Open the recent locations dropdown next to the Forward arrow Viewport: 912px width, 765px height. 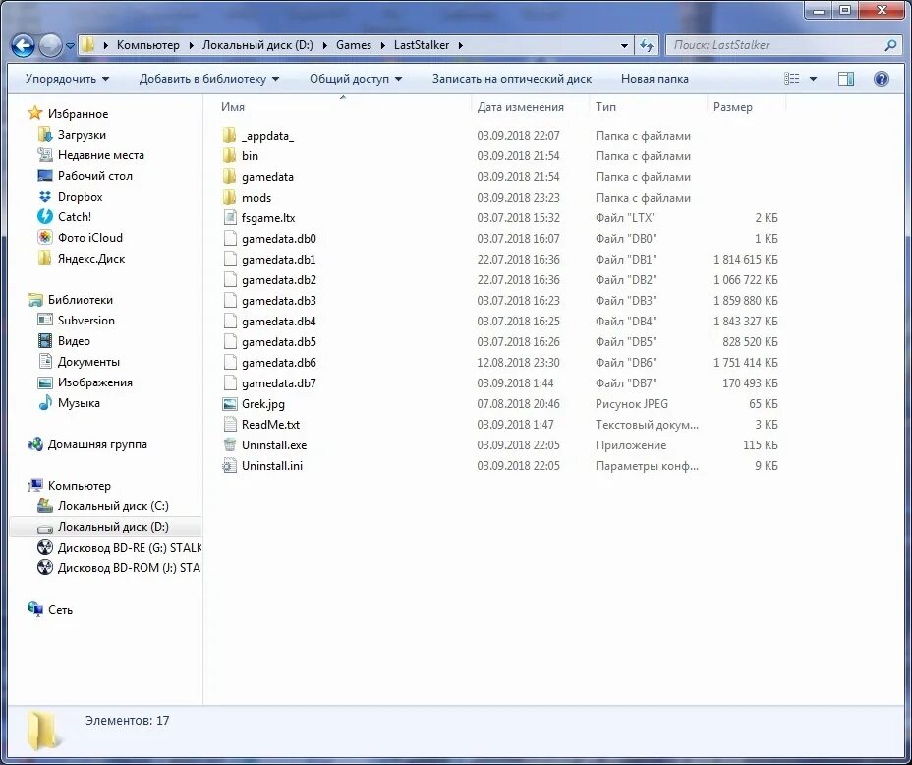coord(70,45)
